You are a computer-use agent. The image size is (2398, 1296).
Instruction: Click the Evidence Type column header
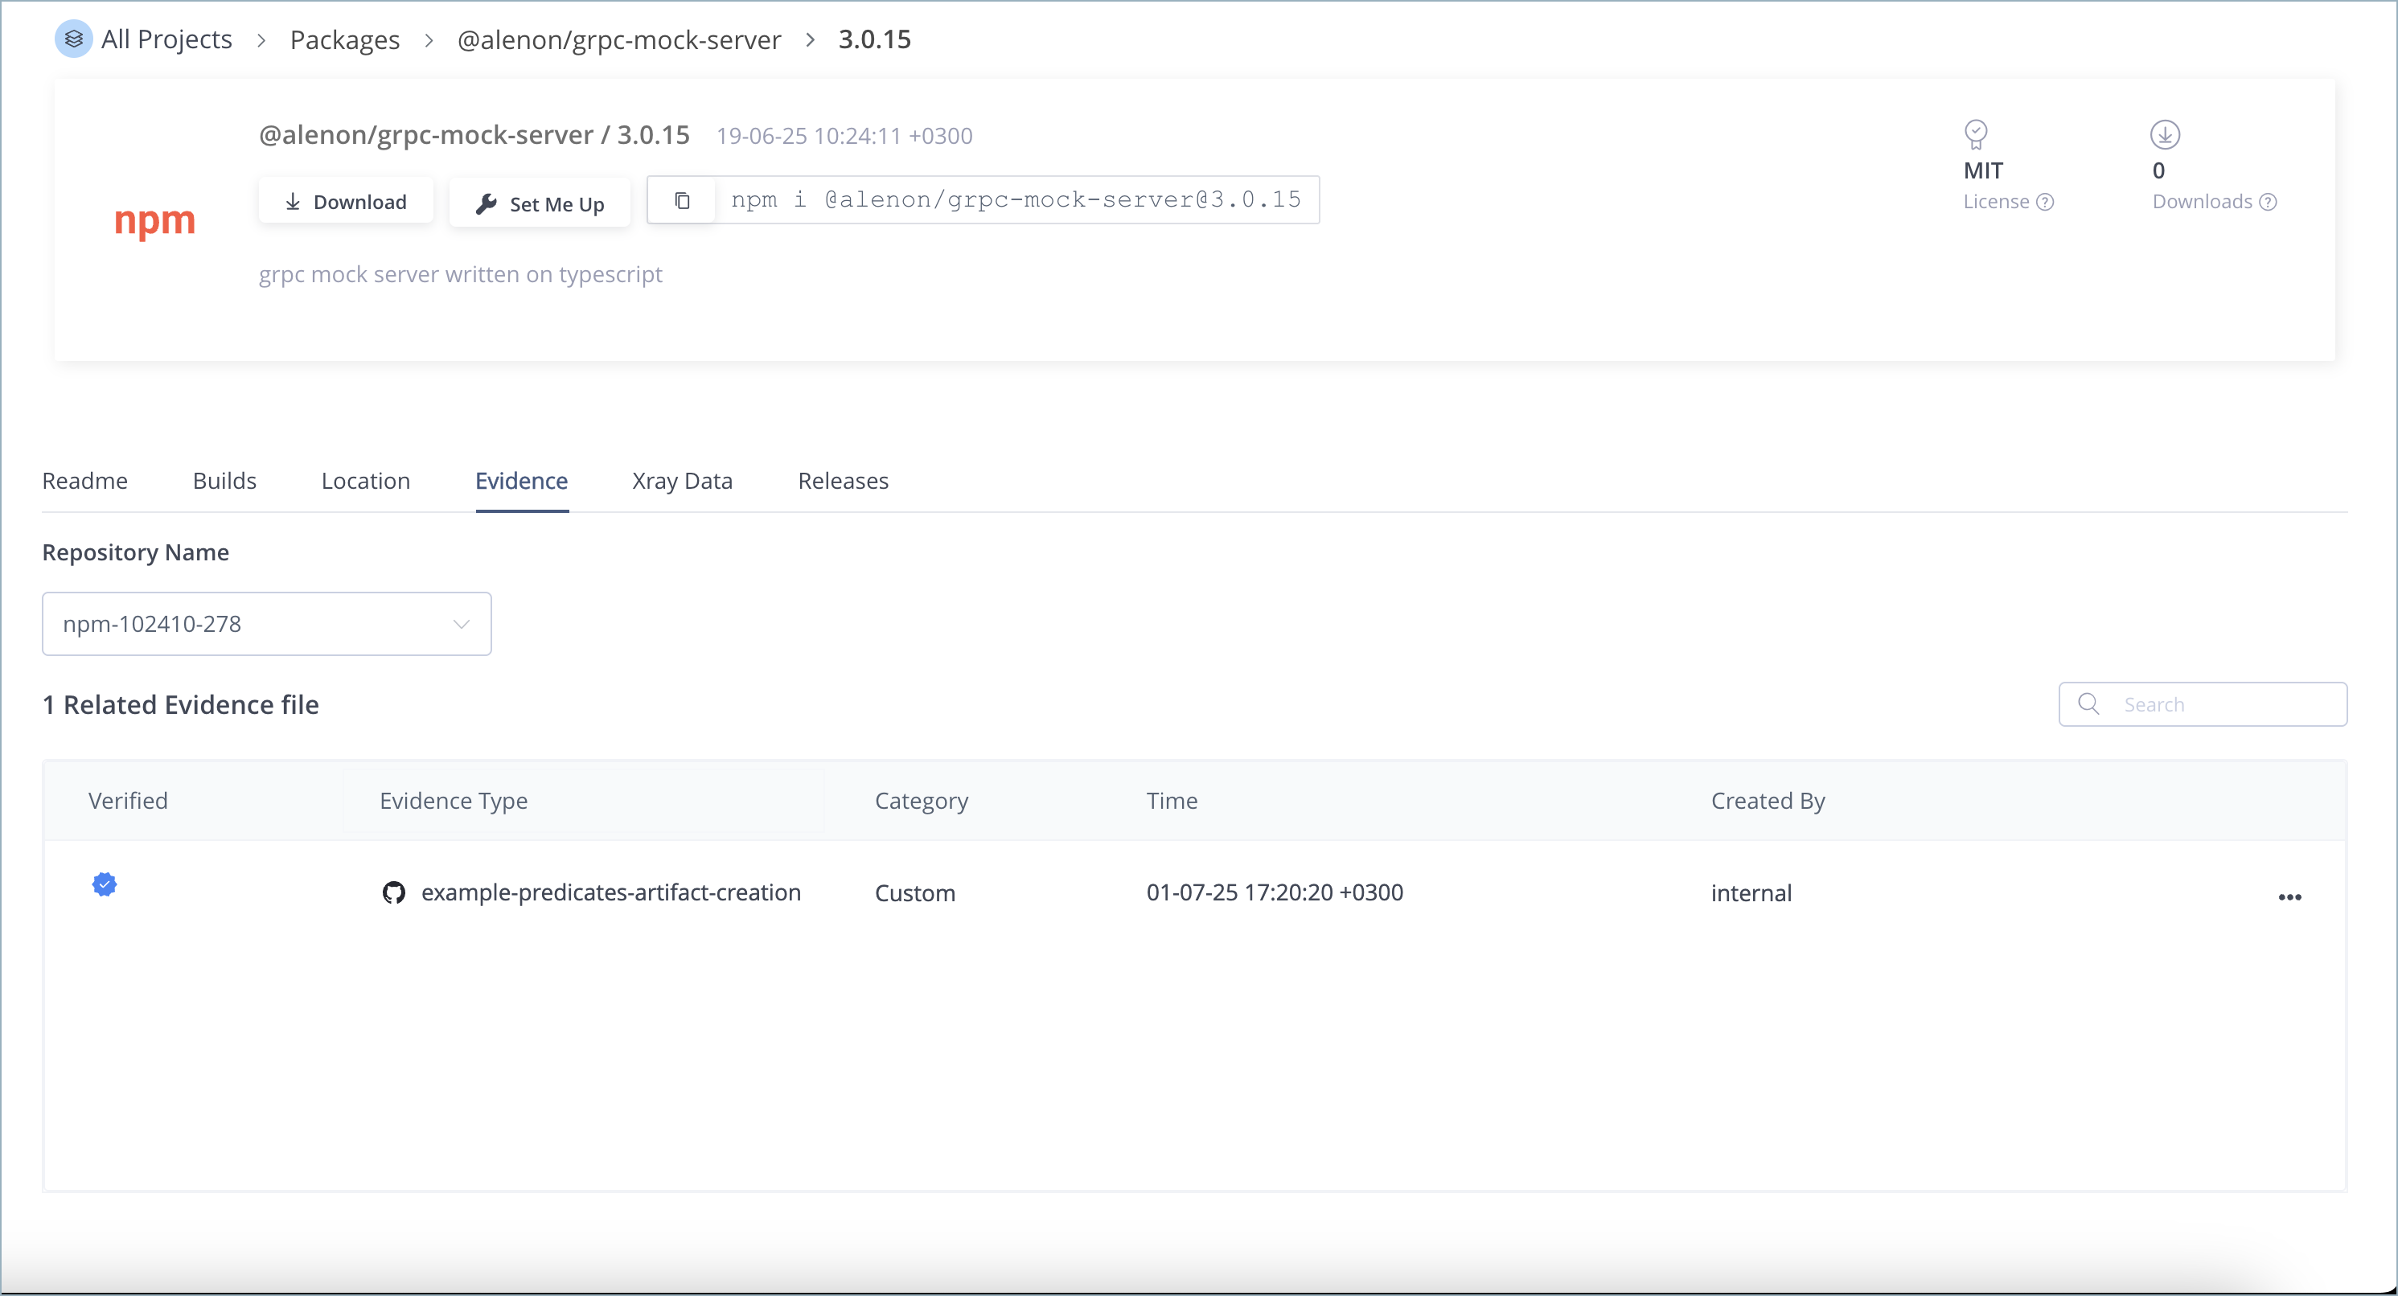454,801
